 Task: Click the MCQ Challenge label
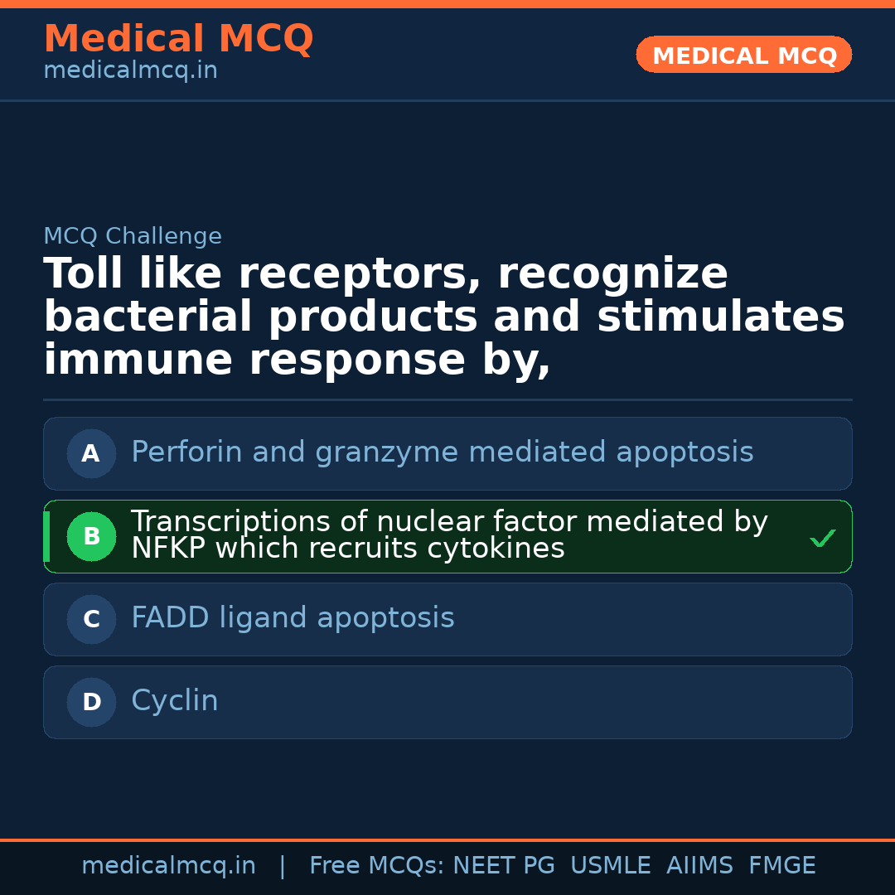[x=133, y=236]
